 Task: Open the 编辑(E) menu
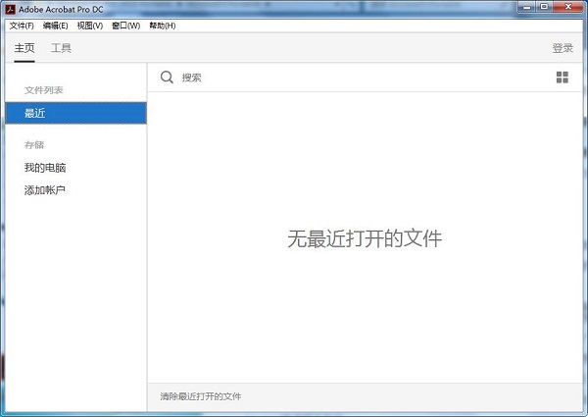pyautogui.click(x=56, y=26)
